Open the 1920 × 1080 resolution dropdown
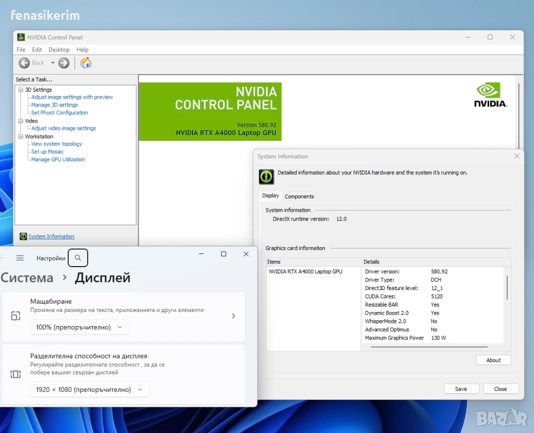 89,389
